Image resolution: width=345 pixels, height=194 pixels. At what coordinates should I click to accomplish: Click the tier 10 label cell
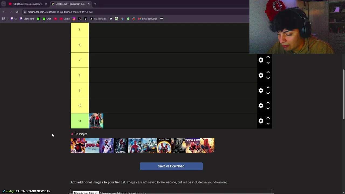pyautogui.click(x=80, y=106)
